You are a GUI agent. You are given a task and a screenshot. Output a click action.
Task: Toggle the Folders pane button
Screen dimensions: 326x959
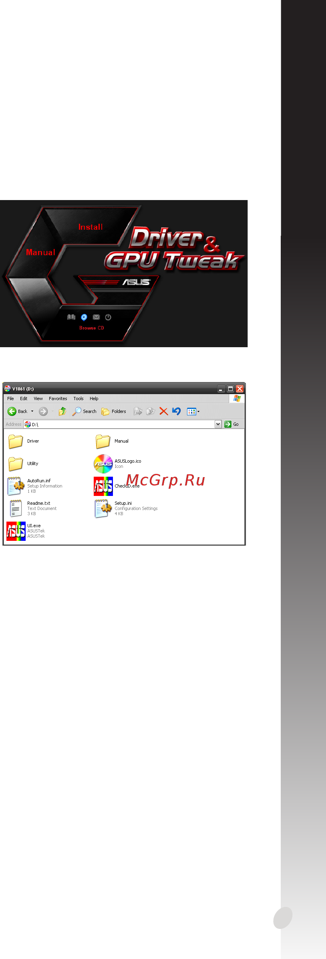(114, 411)
